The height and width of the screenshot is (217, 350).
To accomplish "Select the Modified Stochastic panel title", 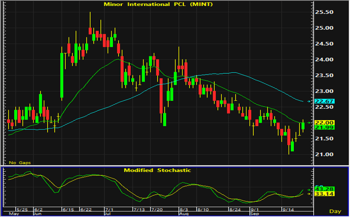I will coord(157,170).
